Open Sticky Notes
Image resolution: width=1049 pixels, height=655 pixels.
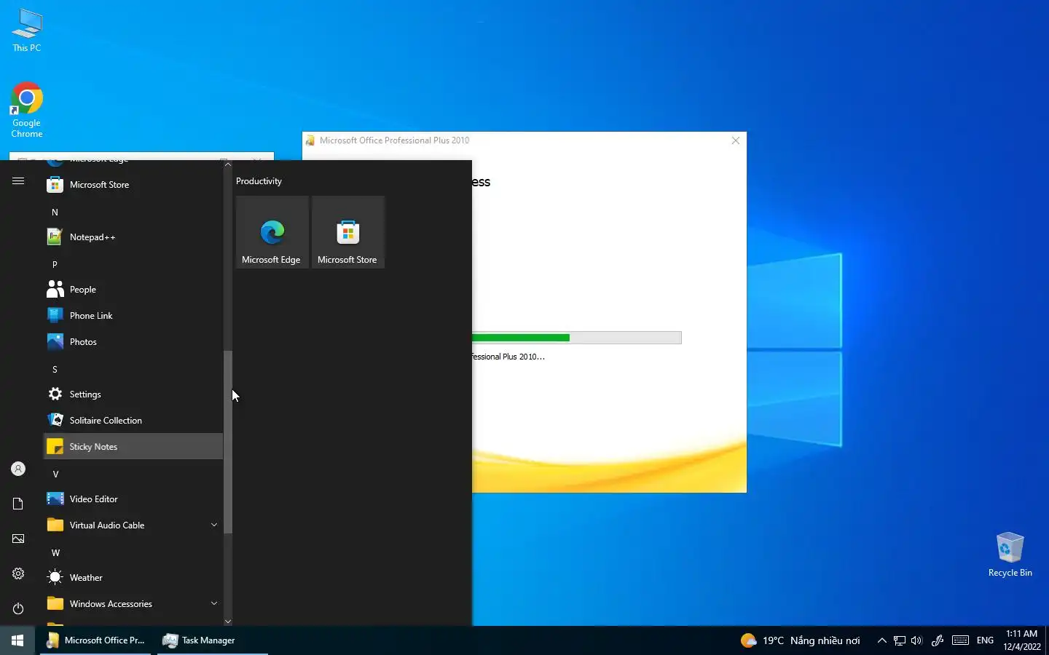(x=133, y=447)
